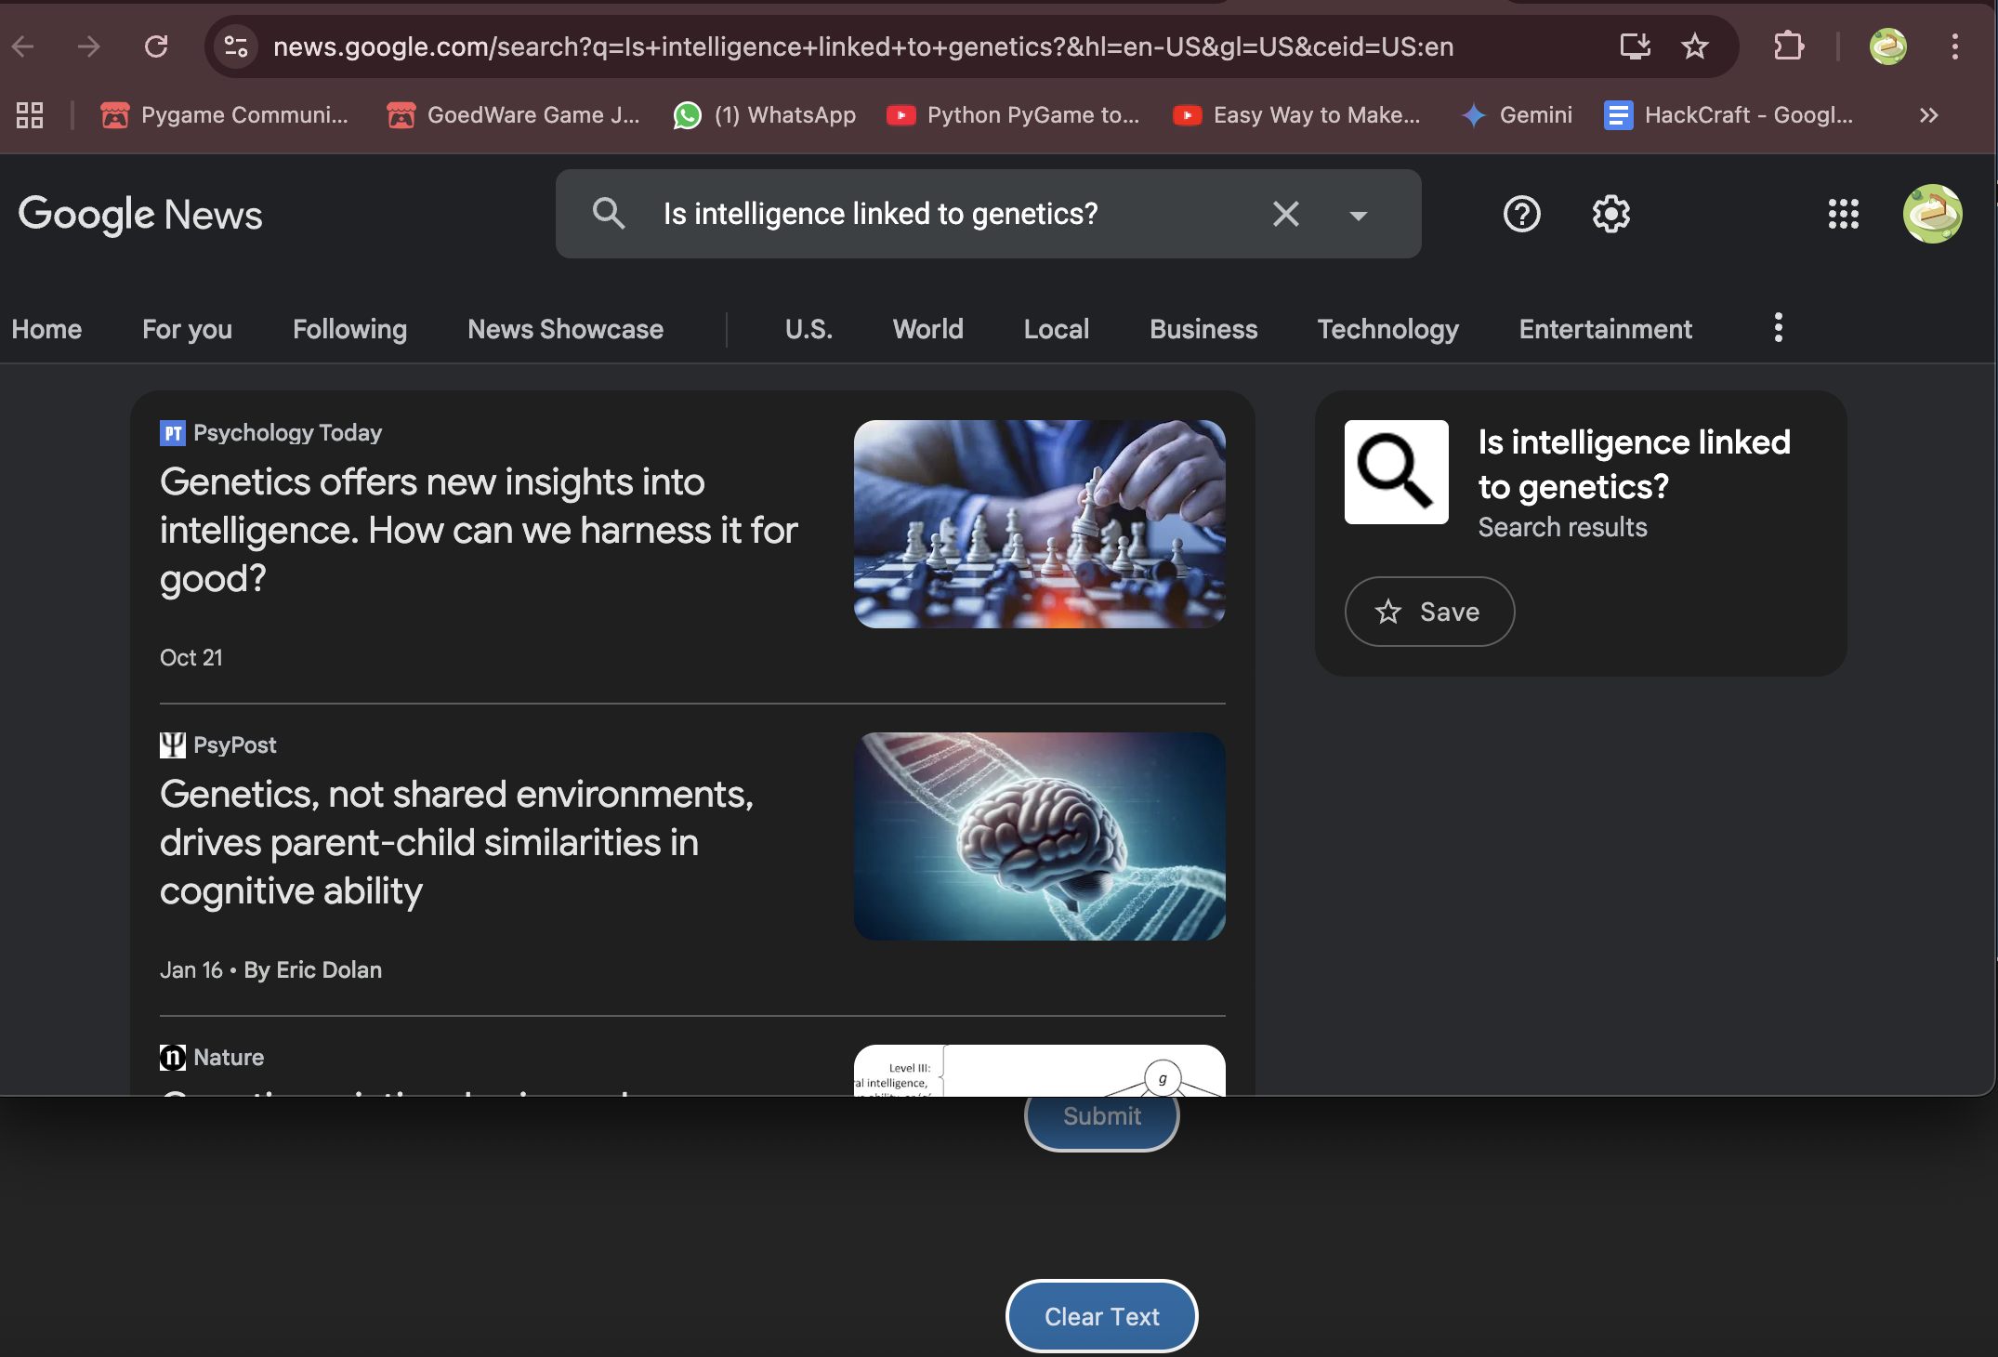Viewport: 1998px width, 1357px height.
Task: Reload the current page
Action: (x=156, y=46)
